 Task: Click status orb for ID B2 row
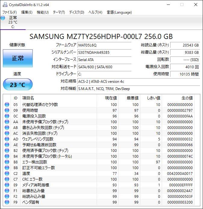(7, 150)
